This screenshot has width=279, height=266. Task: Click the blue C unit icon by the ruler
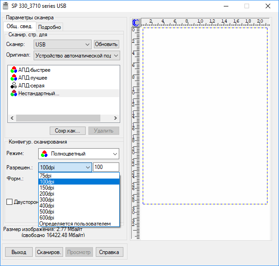136,23
